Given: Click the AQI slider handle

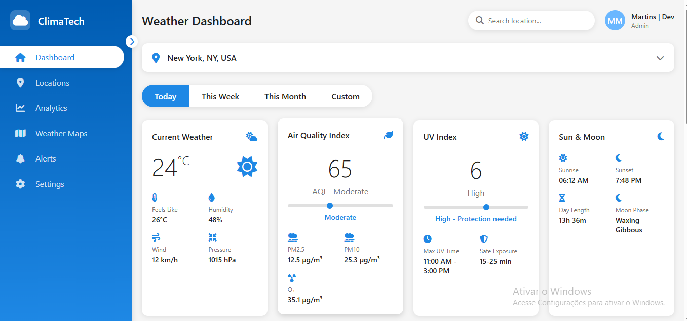Looking at the screenshot, I should point(330,206).
